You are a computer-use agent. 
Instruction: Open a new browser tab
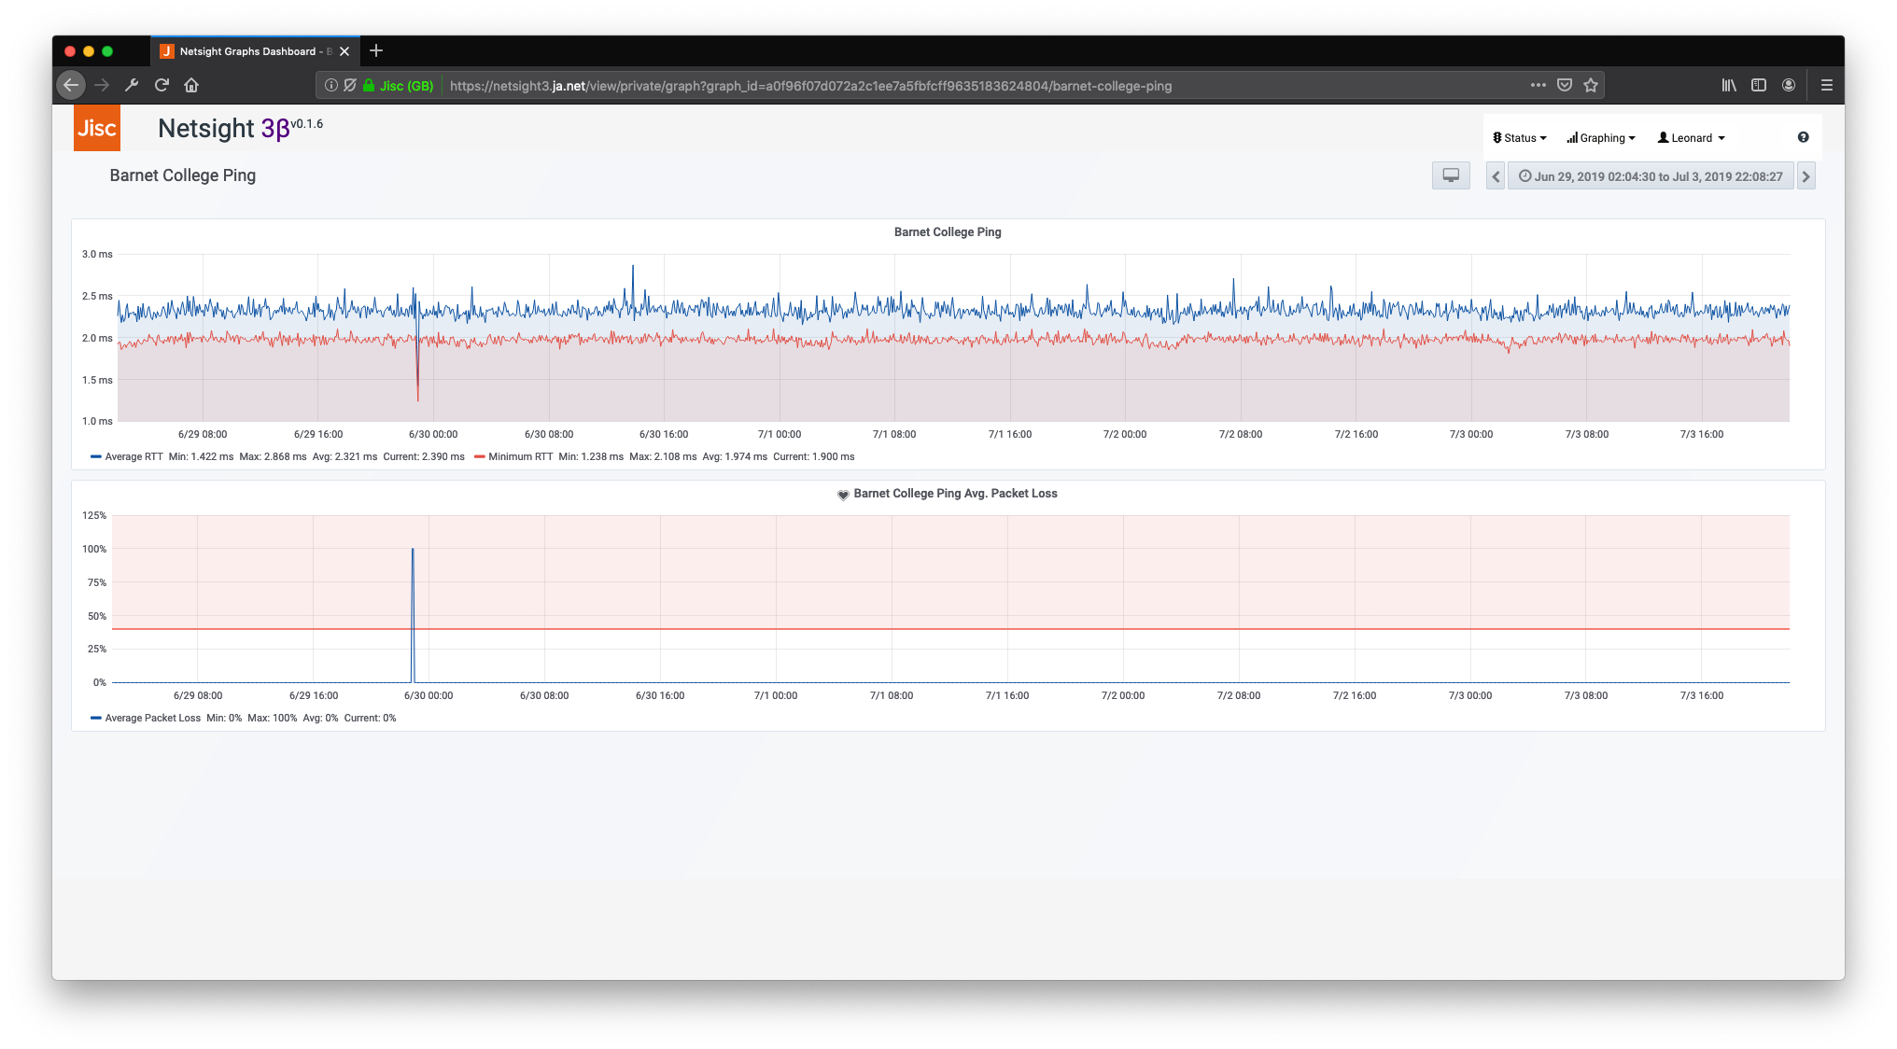pyautogui.click(x=376, y=51)
